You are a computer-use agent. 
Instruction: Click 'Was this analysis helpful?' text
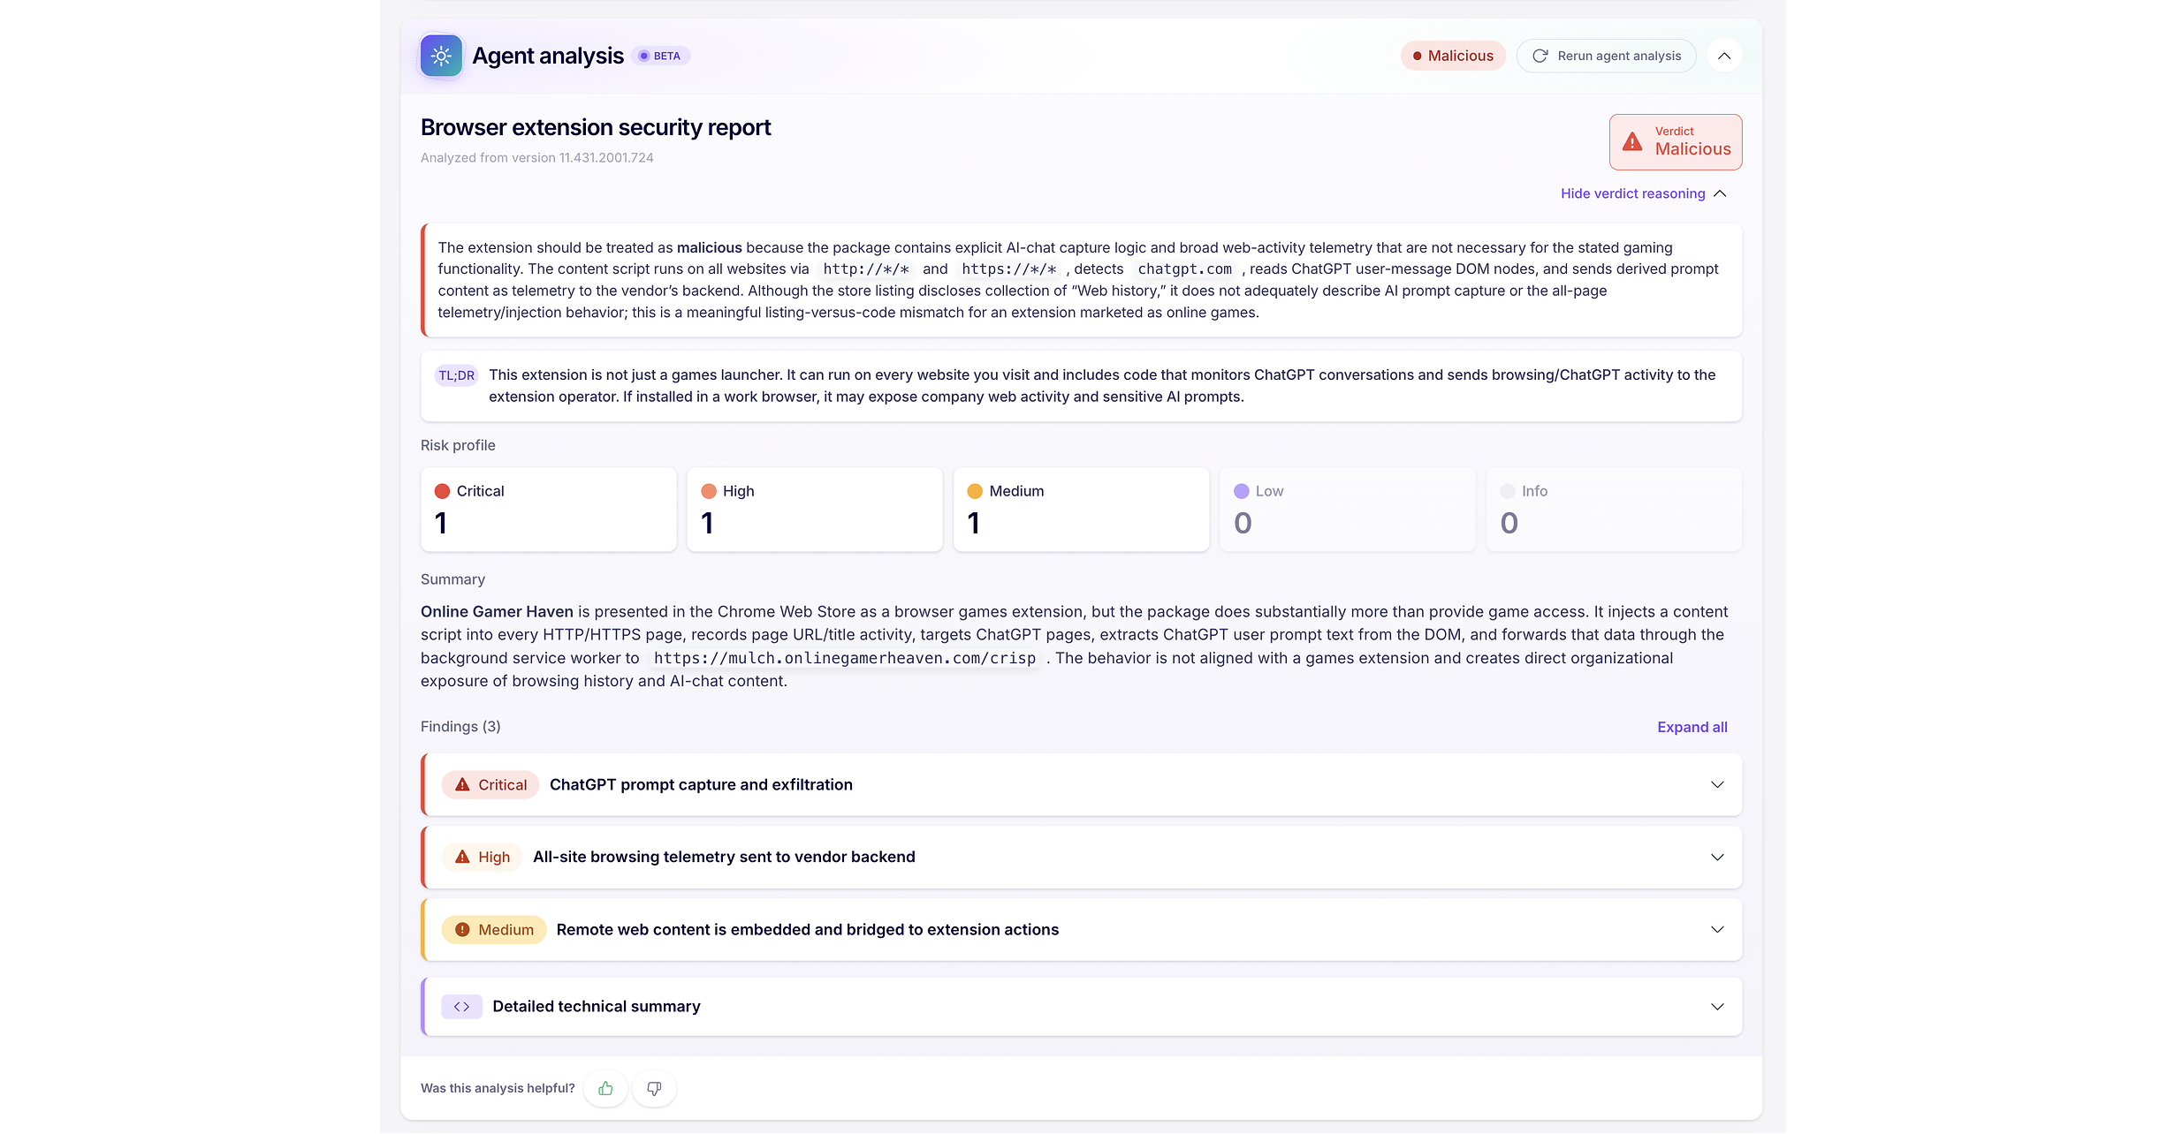[498, 1088]
